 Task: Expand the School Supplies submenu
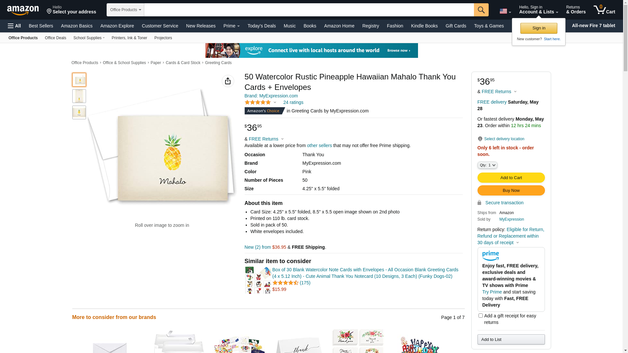coord(89,38)
